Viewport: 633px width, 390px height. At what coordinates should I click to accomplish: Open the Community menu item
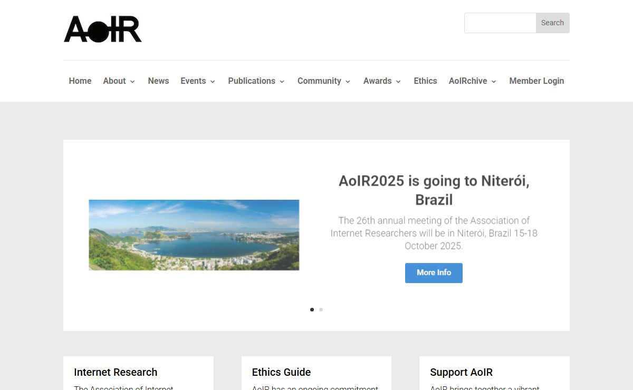[319, 81]
